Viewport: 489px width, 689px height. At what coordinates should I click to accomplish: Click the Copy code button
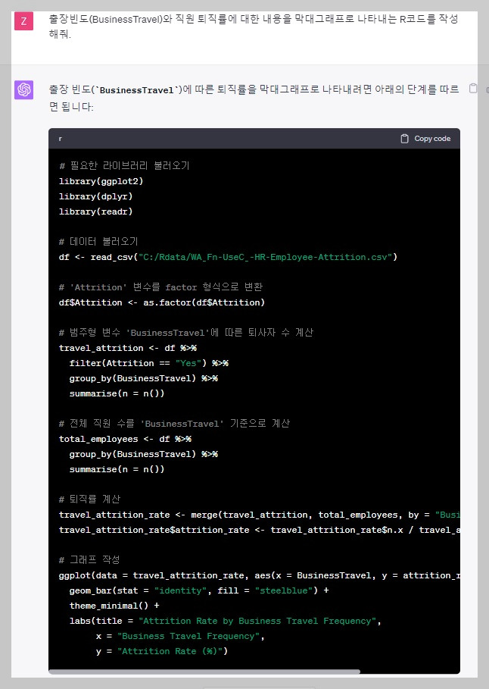tap(425, 139)
